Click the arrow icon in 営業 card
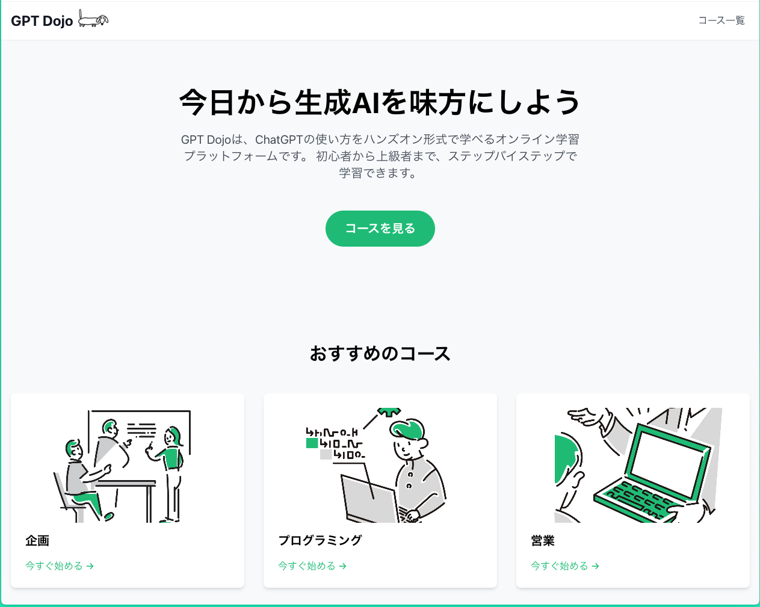The image size is (760, 607). 596,566
